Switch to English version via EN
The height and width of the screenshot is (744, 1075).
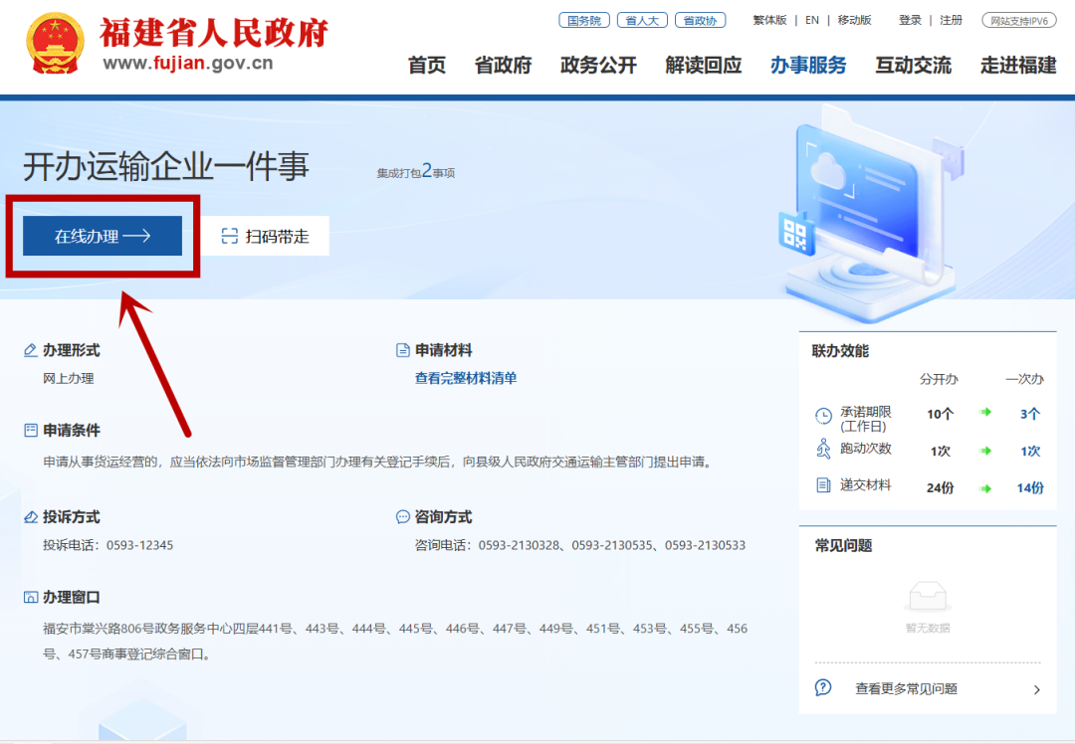click(810, 19)
